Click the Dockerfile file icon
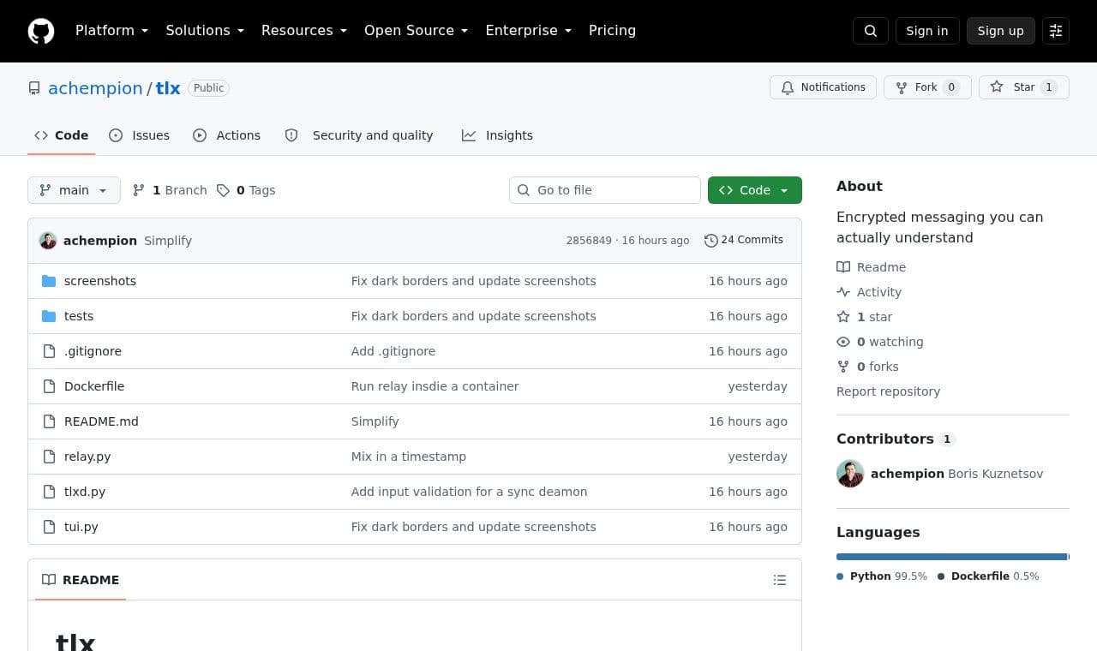Screen dimensions: 1097x651 point(49,386)
